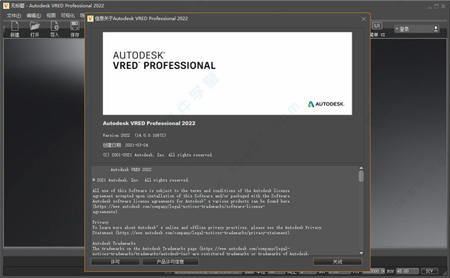The width and height of the screenshot is (450, 278).
Task: Click the scroll-down arrow in license text
Action: pos(361,253)
